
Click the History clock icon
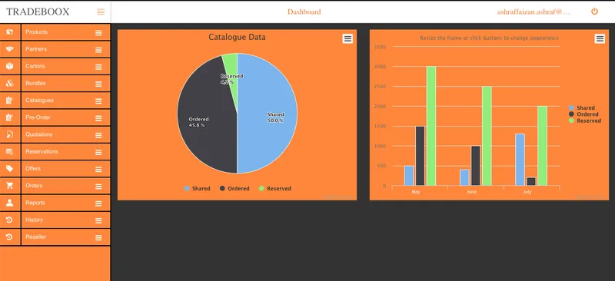pos(10,220)
